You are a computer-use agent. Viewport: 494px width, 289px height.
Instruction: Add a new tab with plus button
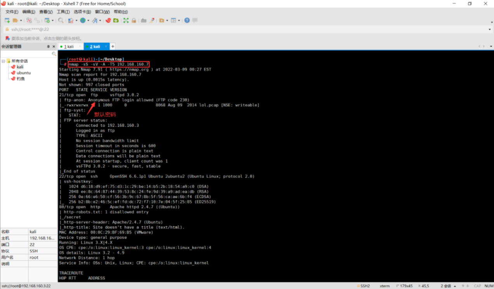click(x=113, y=46)
